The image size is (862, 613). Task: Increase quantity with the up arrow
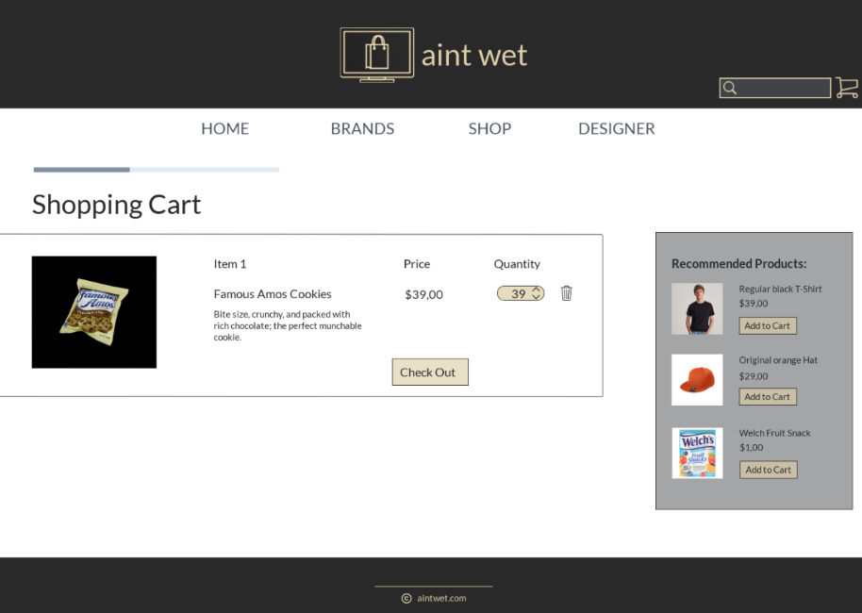tap(537, 290)
